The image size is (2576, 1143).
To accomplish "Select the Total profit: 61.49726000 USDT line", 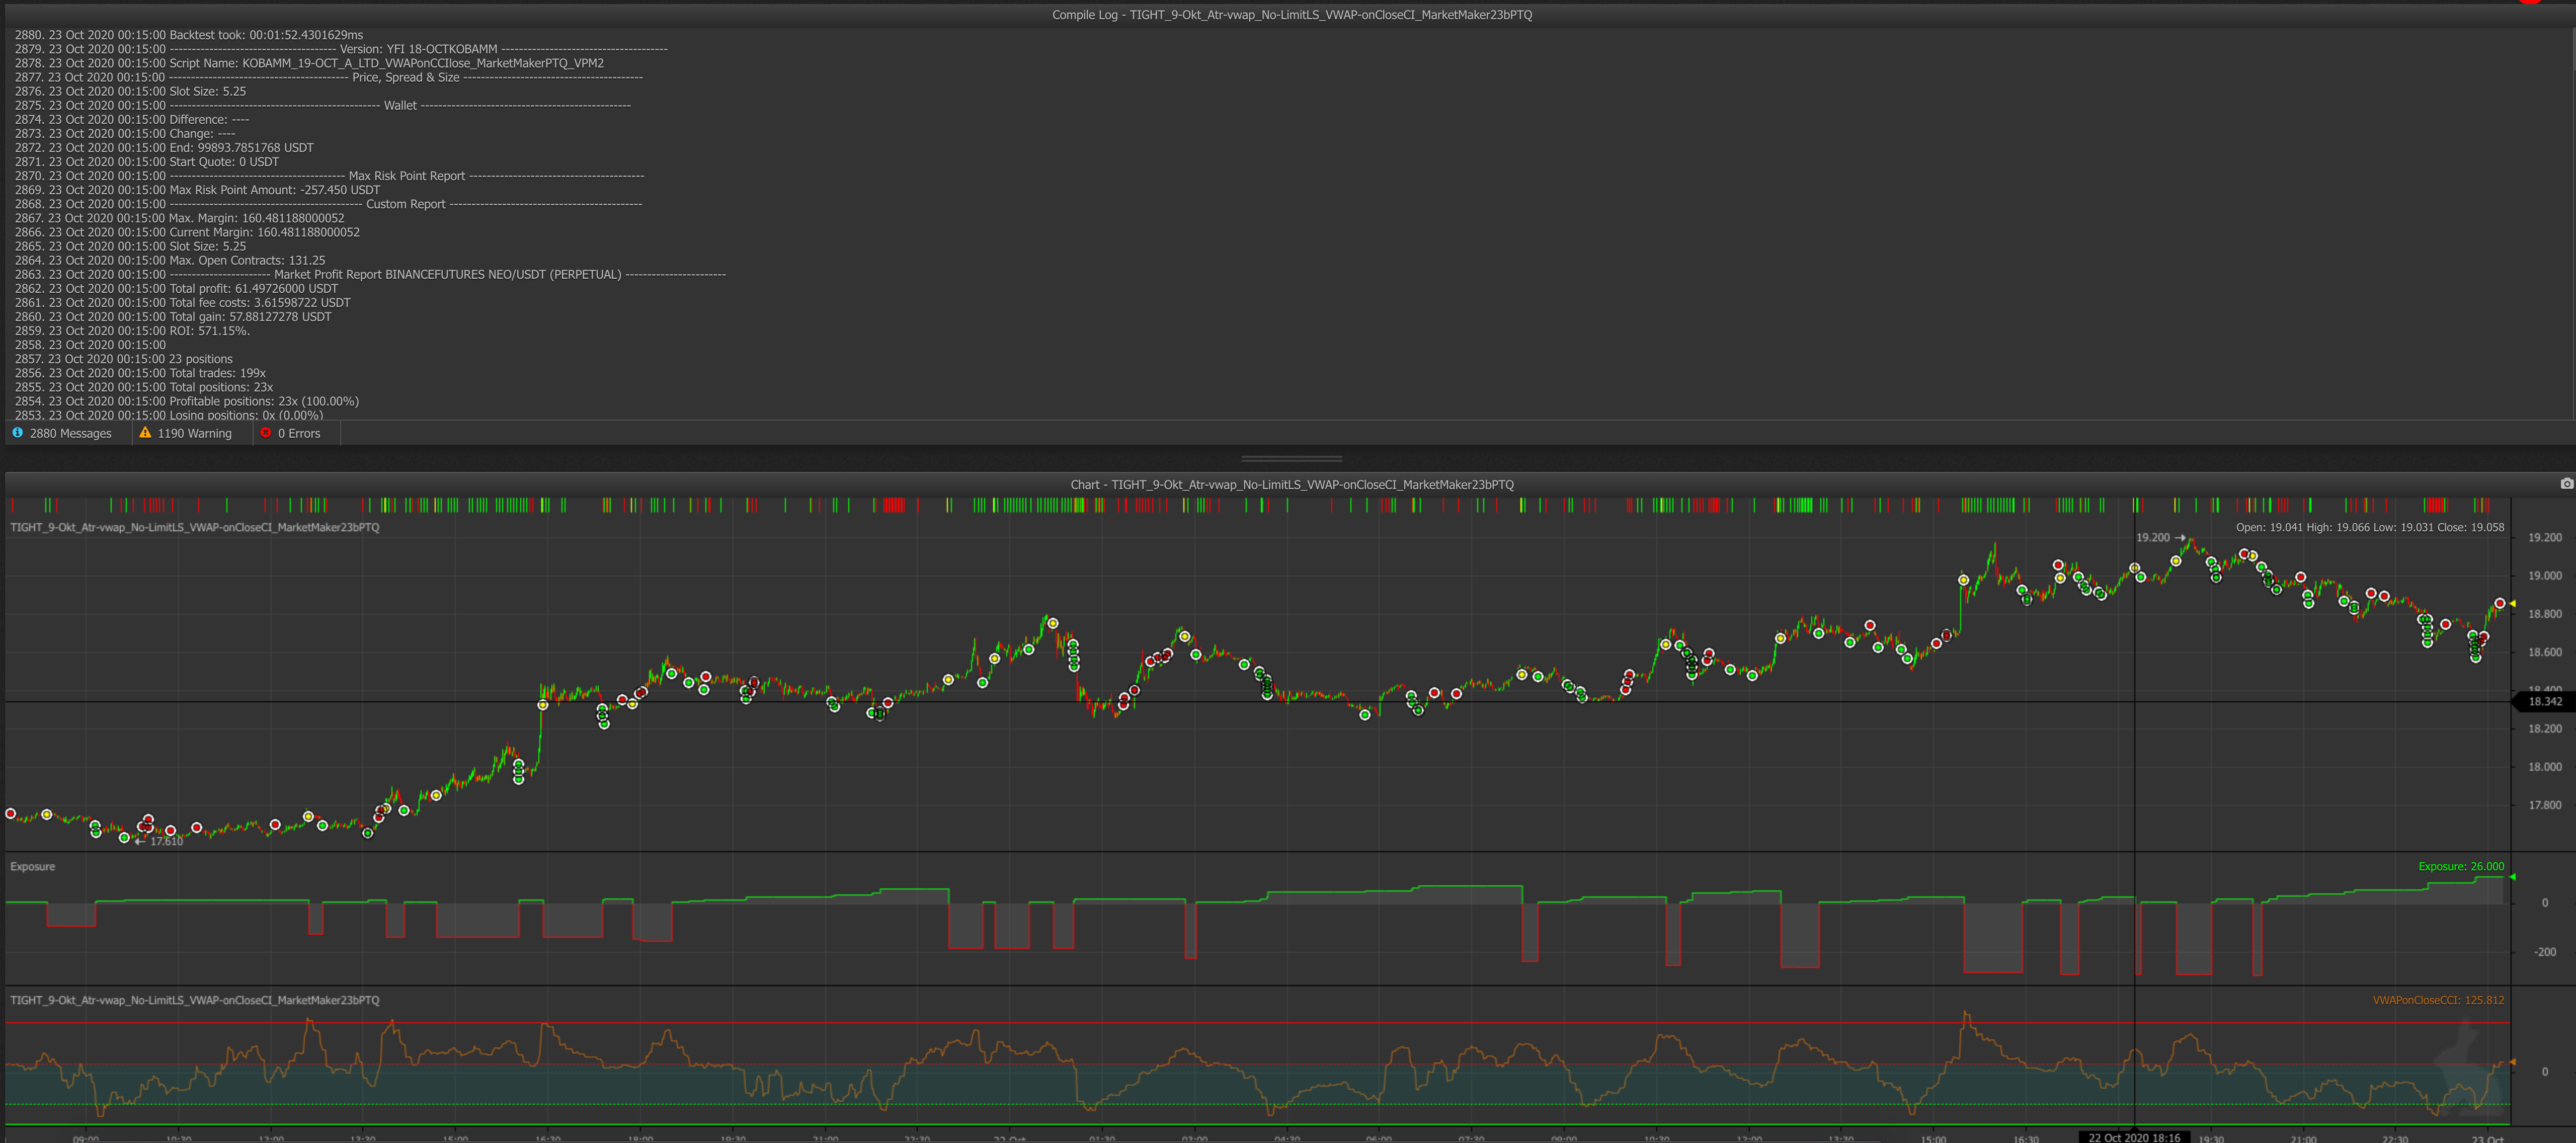I will [176, 289].
